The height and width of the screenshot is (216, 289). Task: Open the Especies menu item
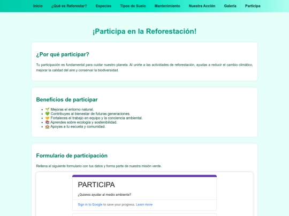[x=103, y=6]
